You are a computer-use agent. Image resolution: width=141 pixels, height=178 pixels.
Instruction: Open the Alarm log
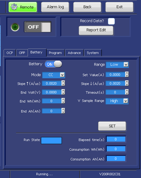[55, 7]
